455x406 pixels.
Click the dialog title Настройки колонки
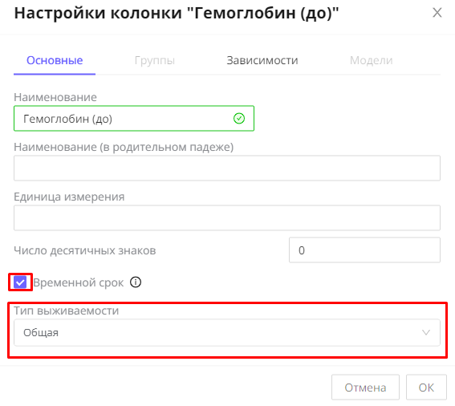177,14
